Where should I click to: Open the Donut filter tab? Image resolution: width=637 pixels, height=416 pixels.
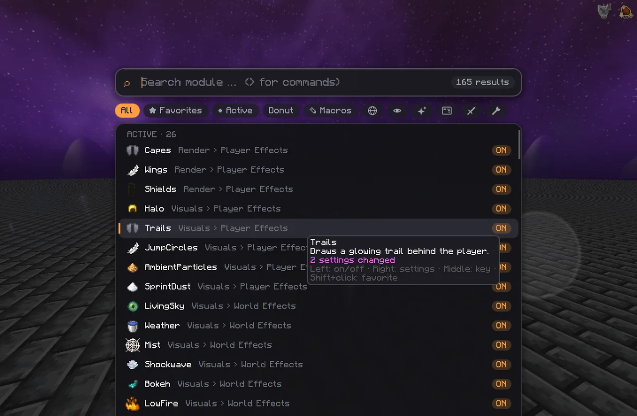(x=281, y=110)
